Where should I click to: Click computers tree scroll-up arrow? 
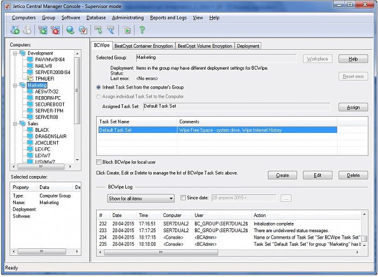coord(77,53)
